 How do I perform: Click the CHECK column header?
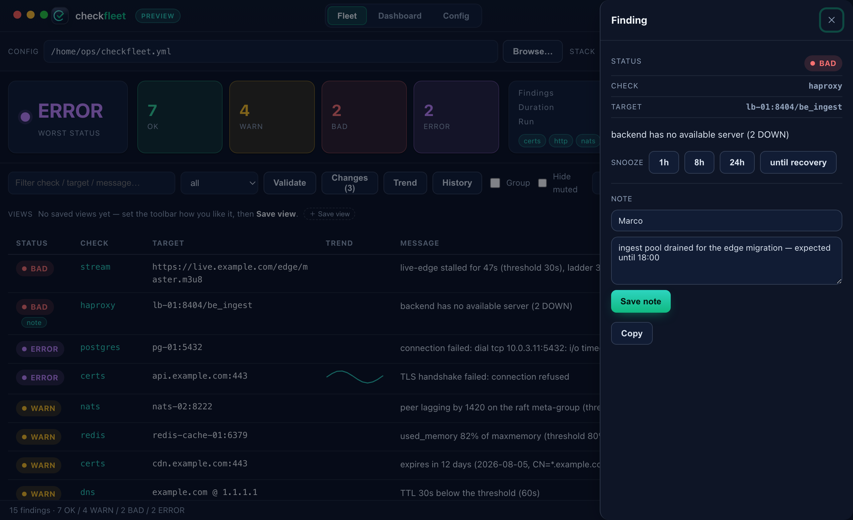coord(94,243)
